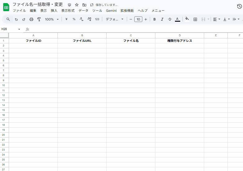Click the search magnifier in the toolbar

click(8, 19)
